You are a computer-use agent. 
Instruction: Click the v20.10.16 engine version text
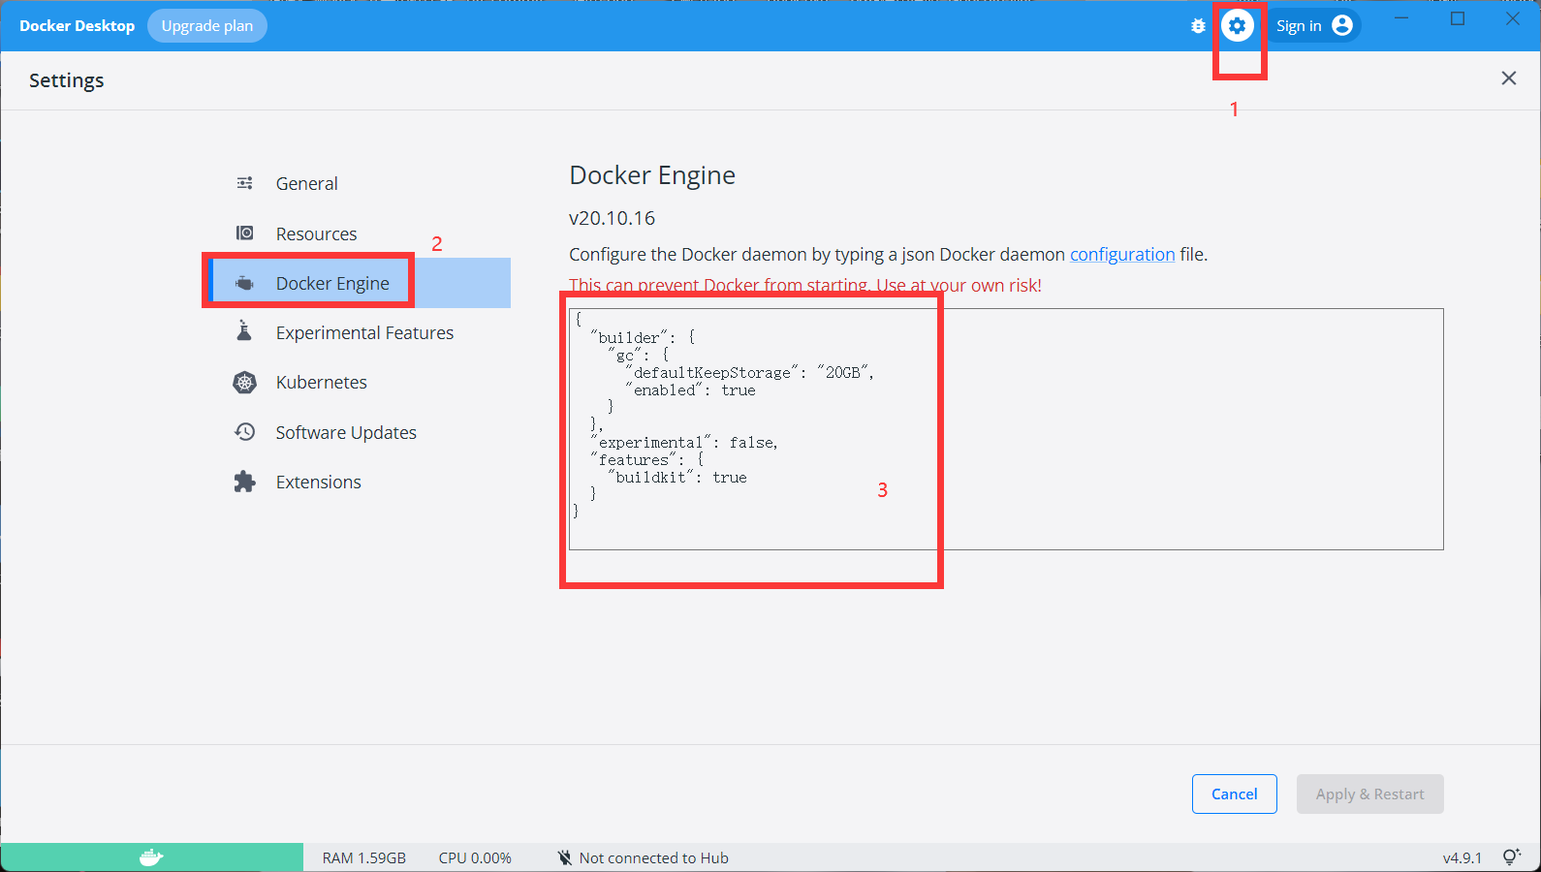(x=613, y=218)
